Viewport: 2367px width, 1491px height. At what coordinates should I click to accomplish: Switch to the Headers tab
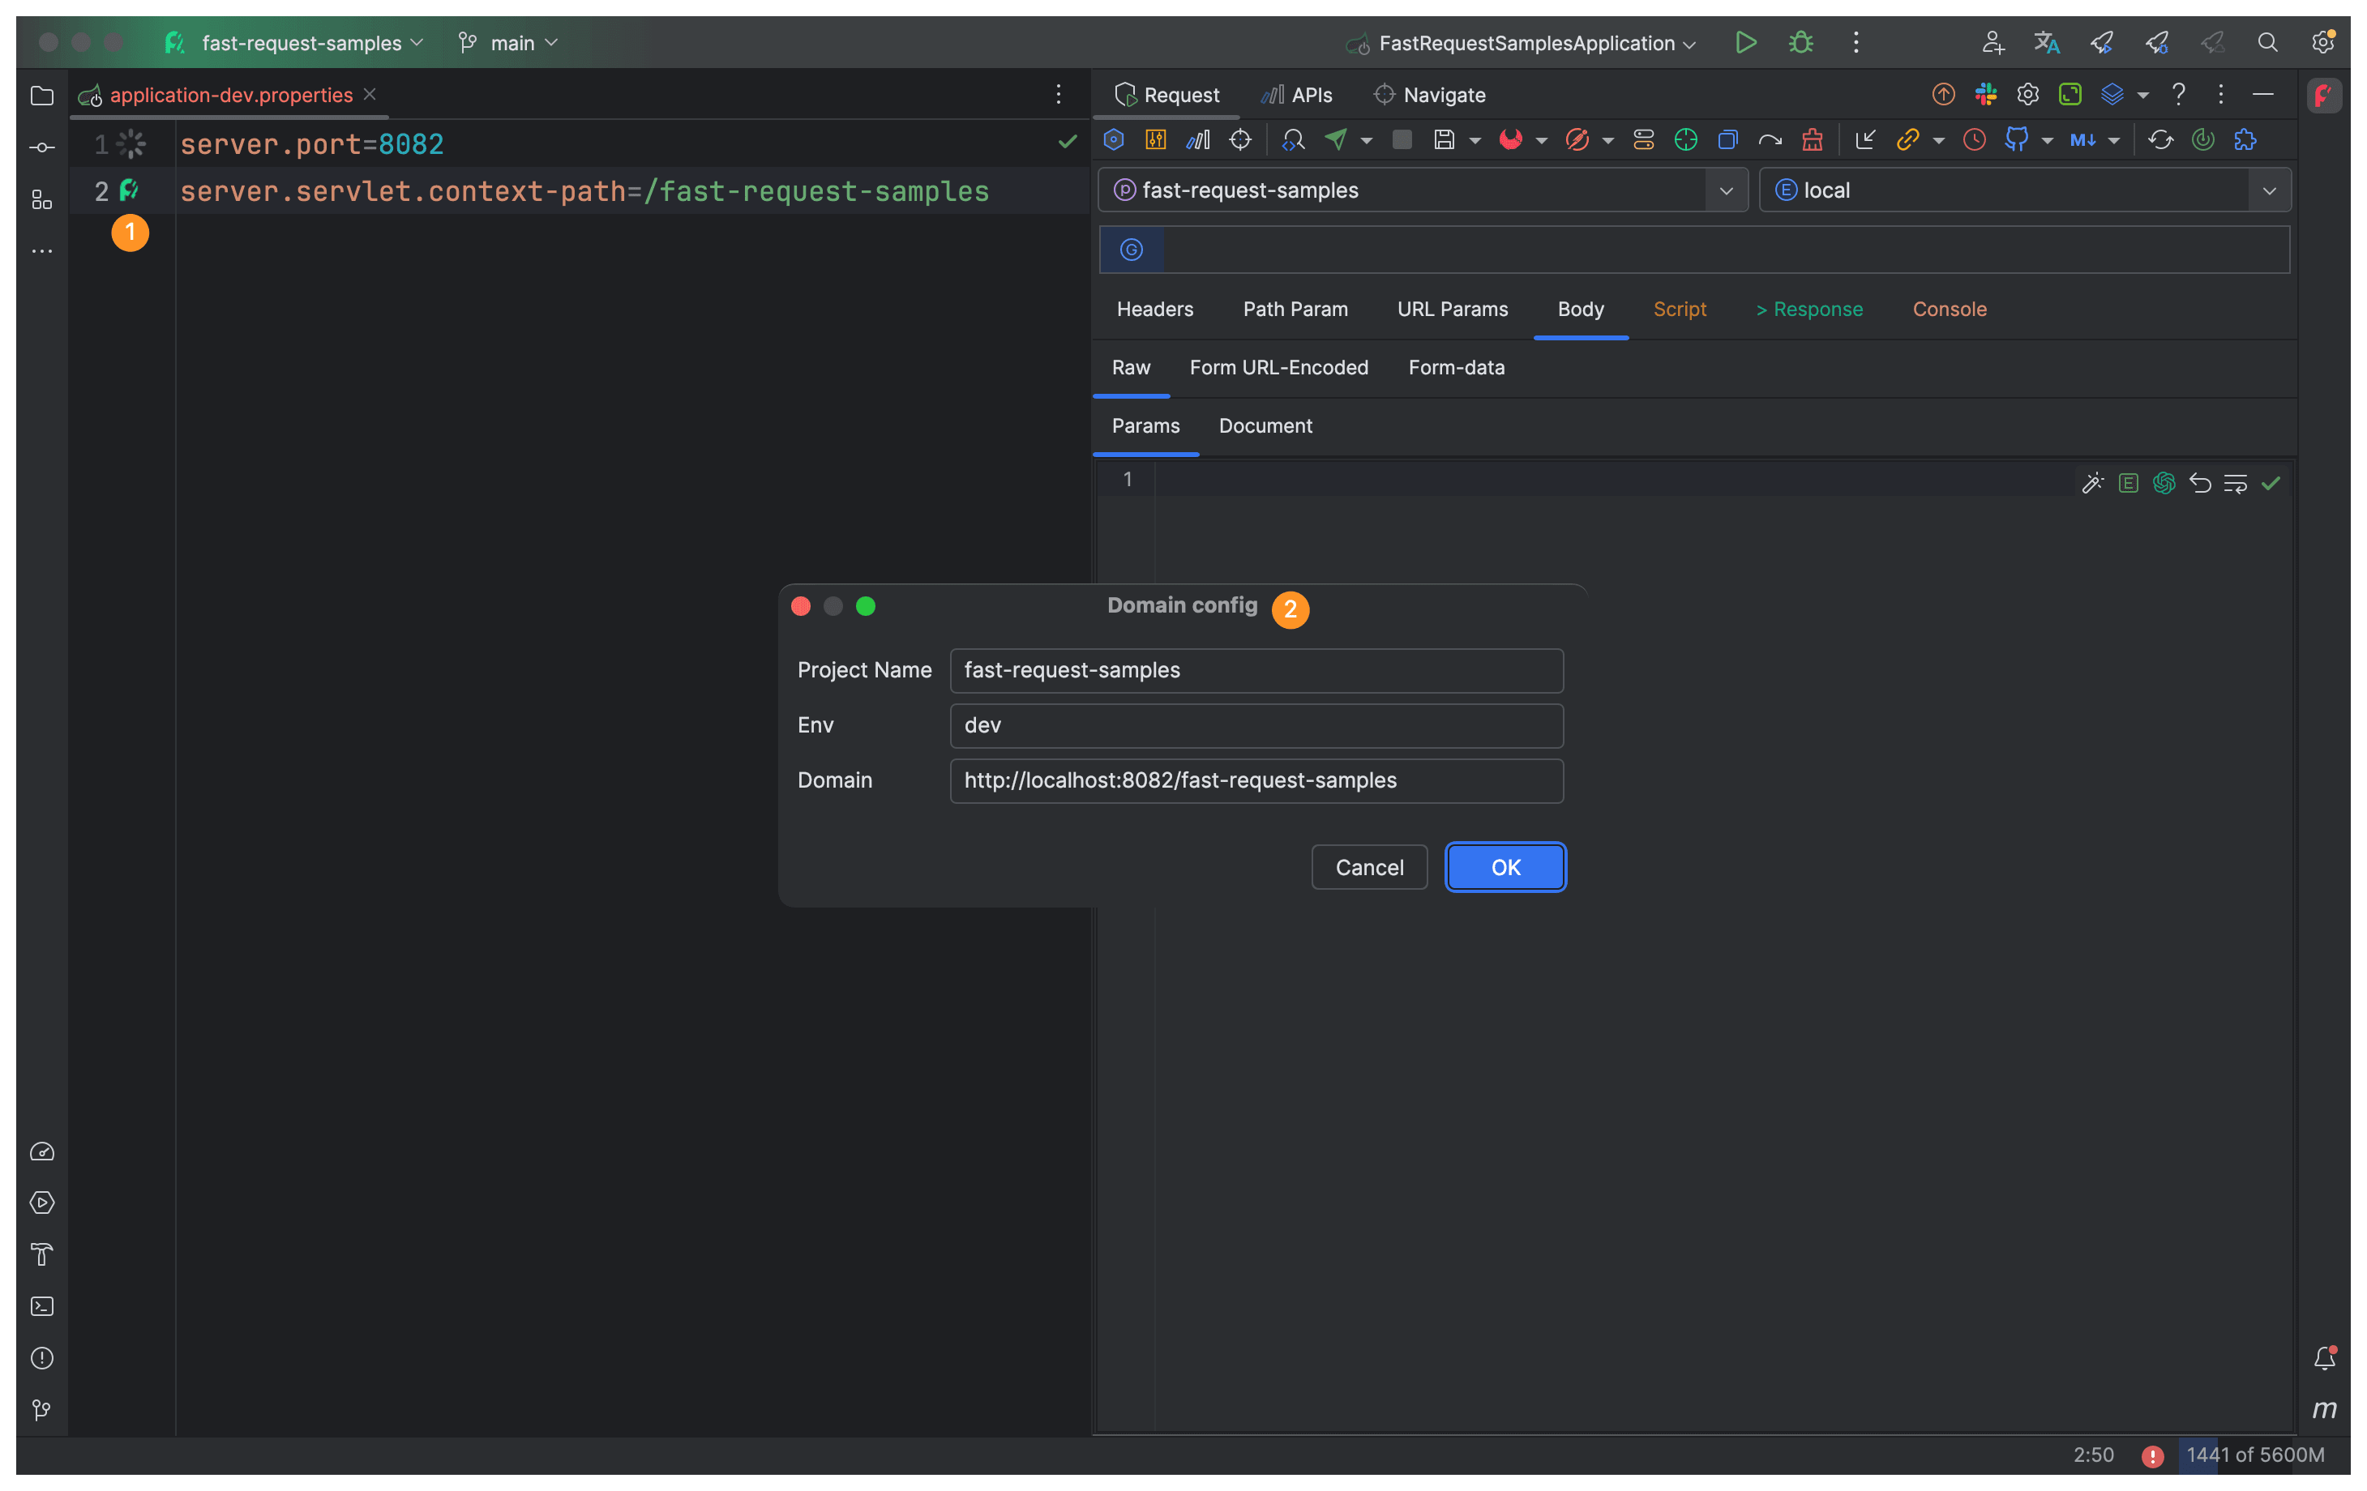pyautogui.click(x=1155, y=309)
